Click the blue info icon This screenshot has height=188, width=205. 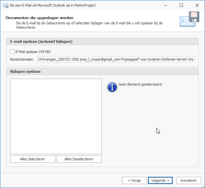point(112,87)
